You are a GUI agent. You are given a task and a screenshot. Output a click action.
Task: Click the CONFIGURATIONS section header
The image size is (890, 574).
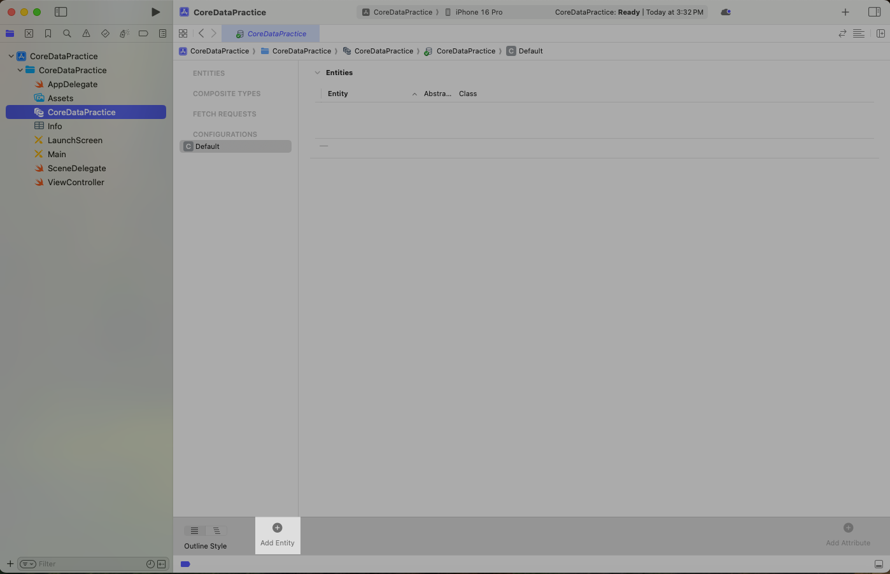coord(225,134)
